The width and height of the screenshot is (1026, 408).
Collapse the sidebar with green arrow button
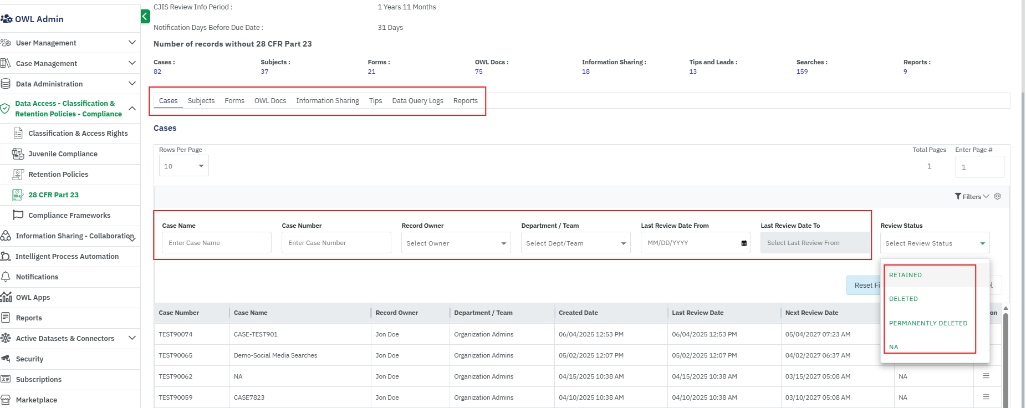pos(145,16)
